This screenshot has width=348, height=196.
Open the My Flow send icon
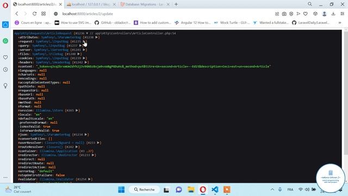299,14
